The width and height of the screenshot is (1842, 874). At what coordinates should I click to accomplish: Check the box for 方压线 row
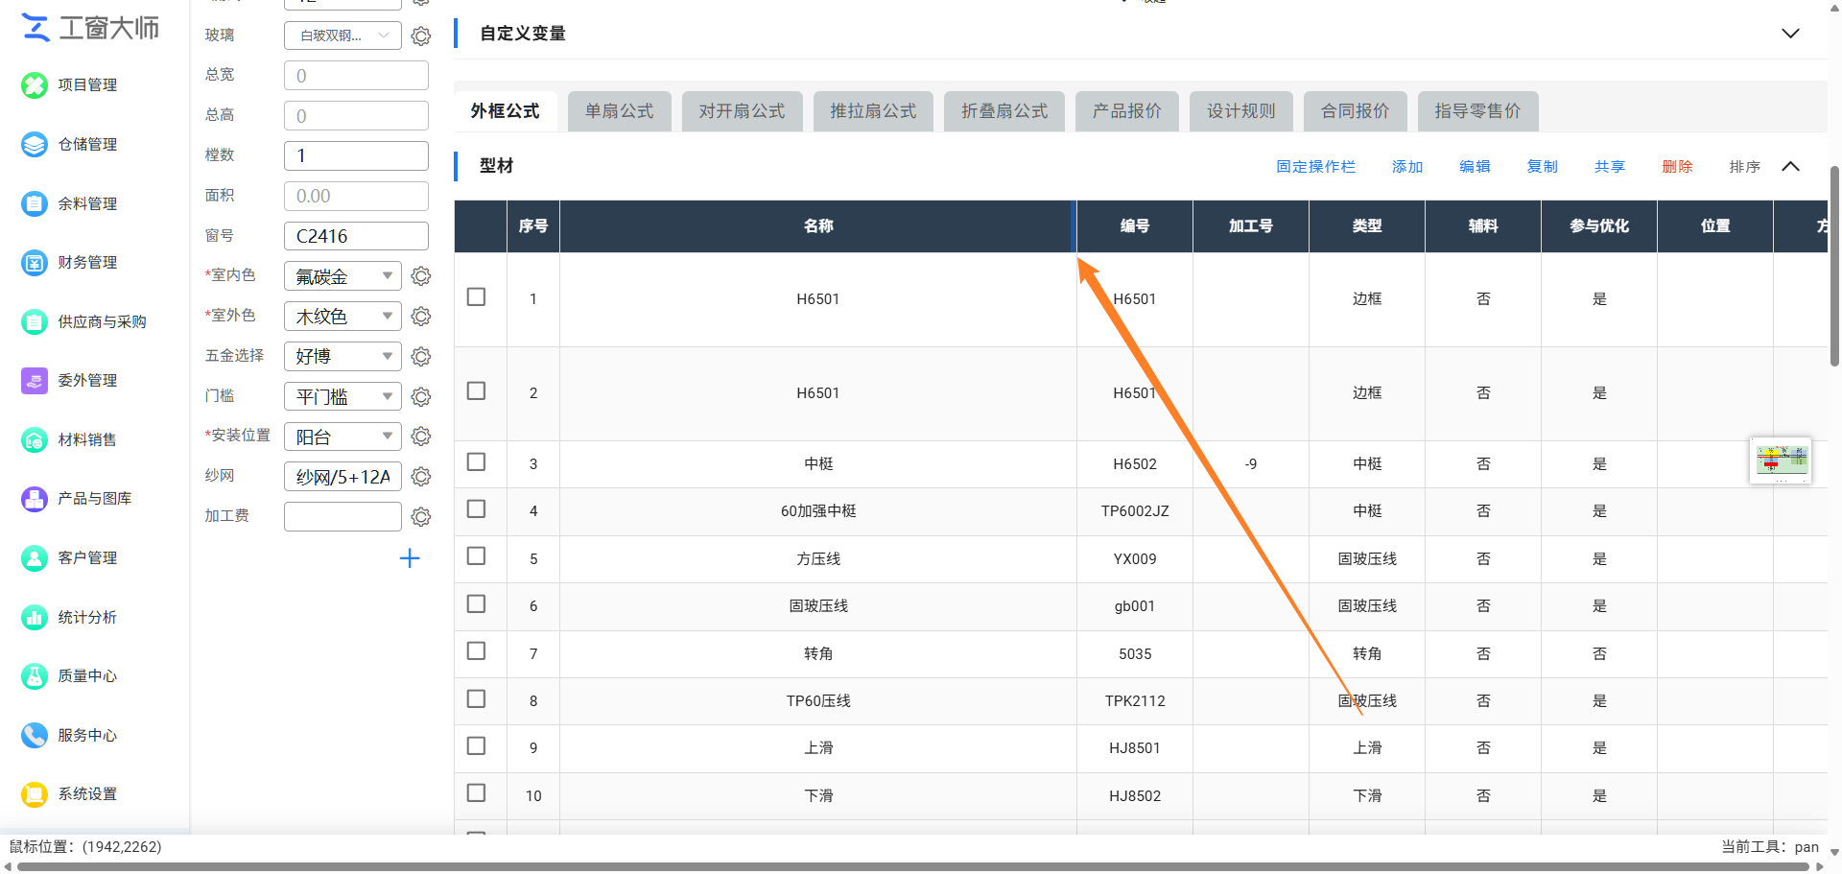point(476,556)
